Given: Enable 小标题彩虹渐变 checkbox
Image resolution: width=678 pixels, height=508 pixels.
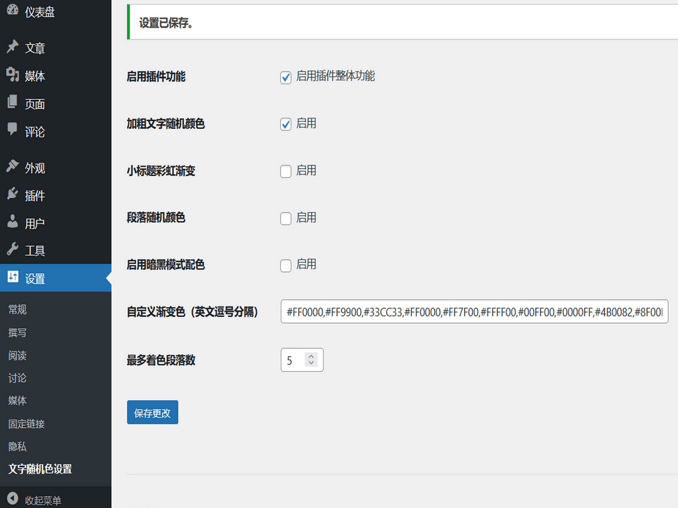Looking at the screenshot, I should pyautogui.click(x=285, y=171).
